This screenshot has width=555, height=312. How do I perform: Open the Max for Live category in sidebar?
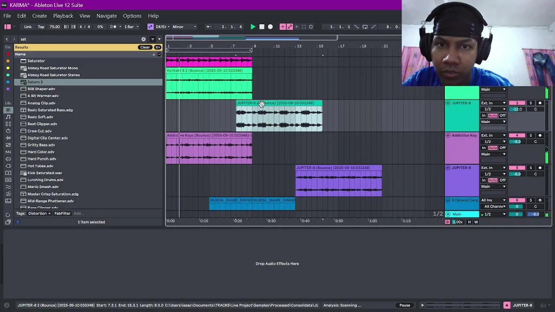[x=8, y=159]
